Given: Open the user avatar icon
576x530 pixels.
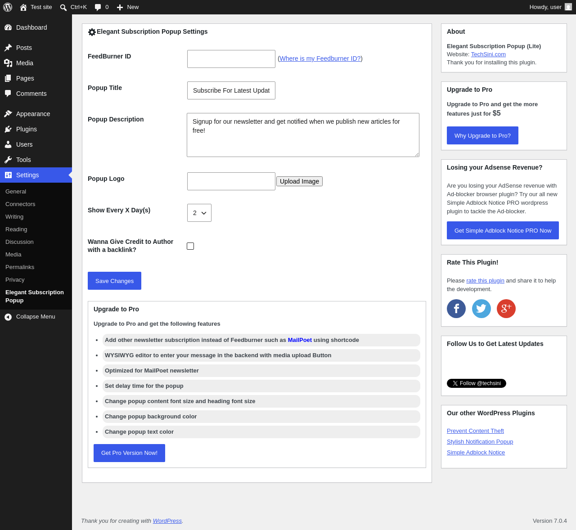Looking at the screenshot, I should pyautogui.click(x=568, y=7).
